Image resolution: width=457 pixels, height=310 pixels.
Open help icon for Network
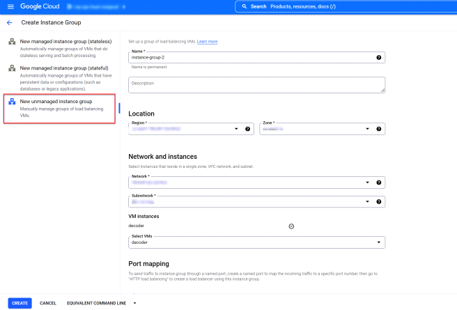[378, 183]
